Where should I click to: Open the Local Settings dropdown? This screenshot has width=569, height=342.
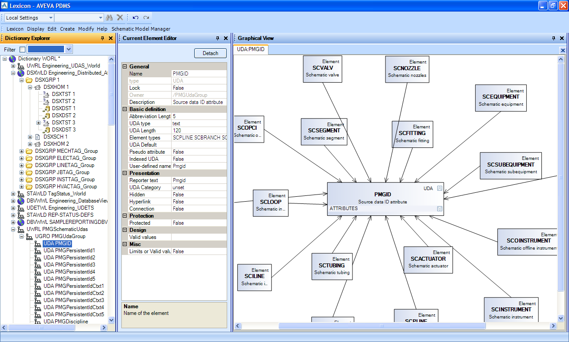pos(51,18)
